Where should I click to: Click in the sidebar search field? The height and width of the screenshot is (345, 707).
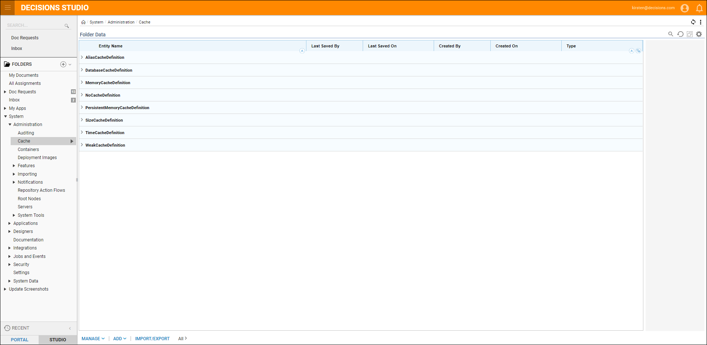point(35,25)
